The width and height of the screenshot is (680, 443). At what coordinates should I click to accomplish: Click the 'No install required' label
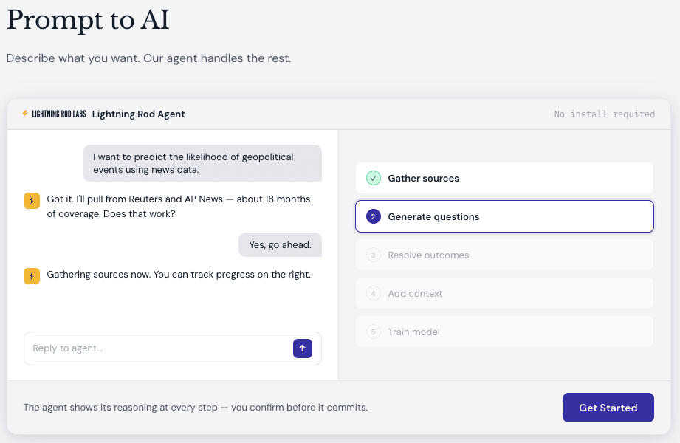click(604, 114)
